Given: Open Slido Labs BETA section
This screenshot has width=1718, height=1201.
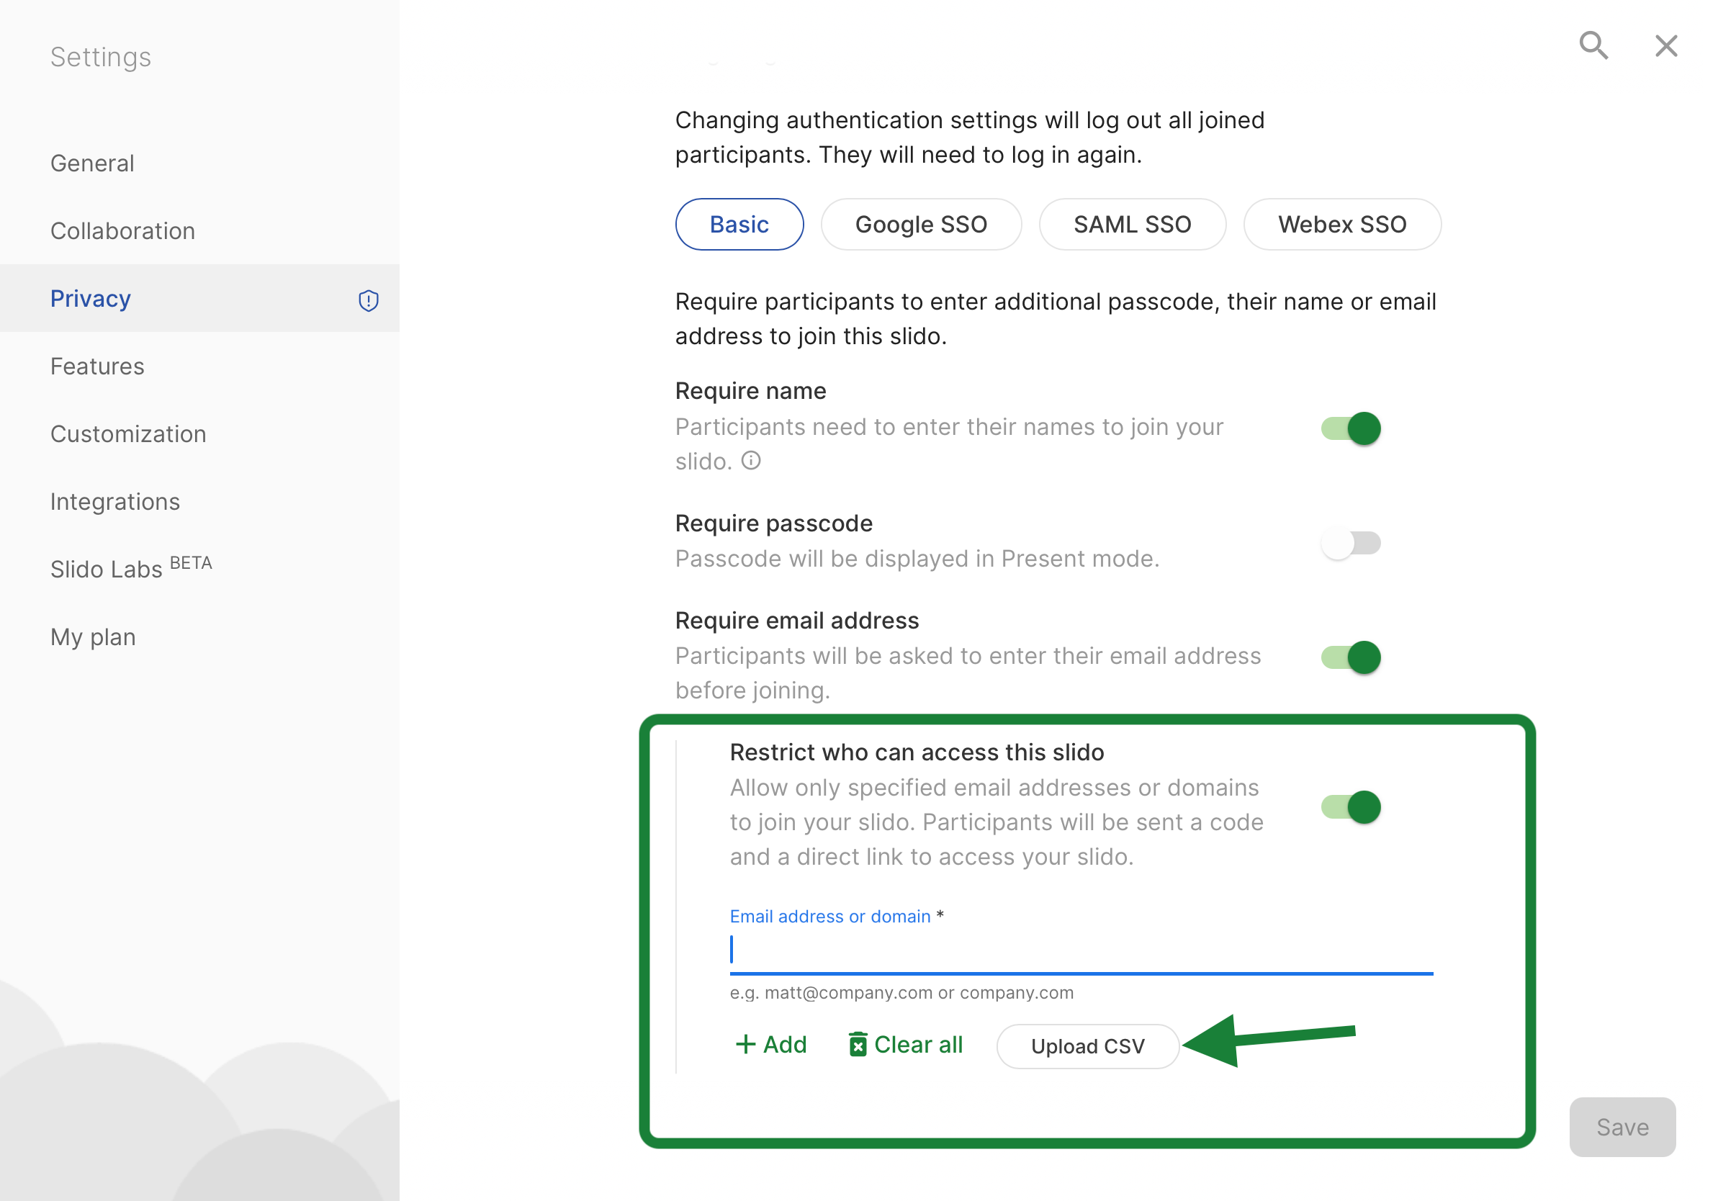Looking at the screenshot, I should 199,568.
